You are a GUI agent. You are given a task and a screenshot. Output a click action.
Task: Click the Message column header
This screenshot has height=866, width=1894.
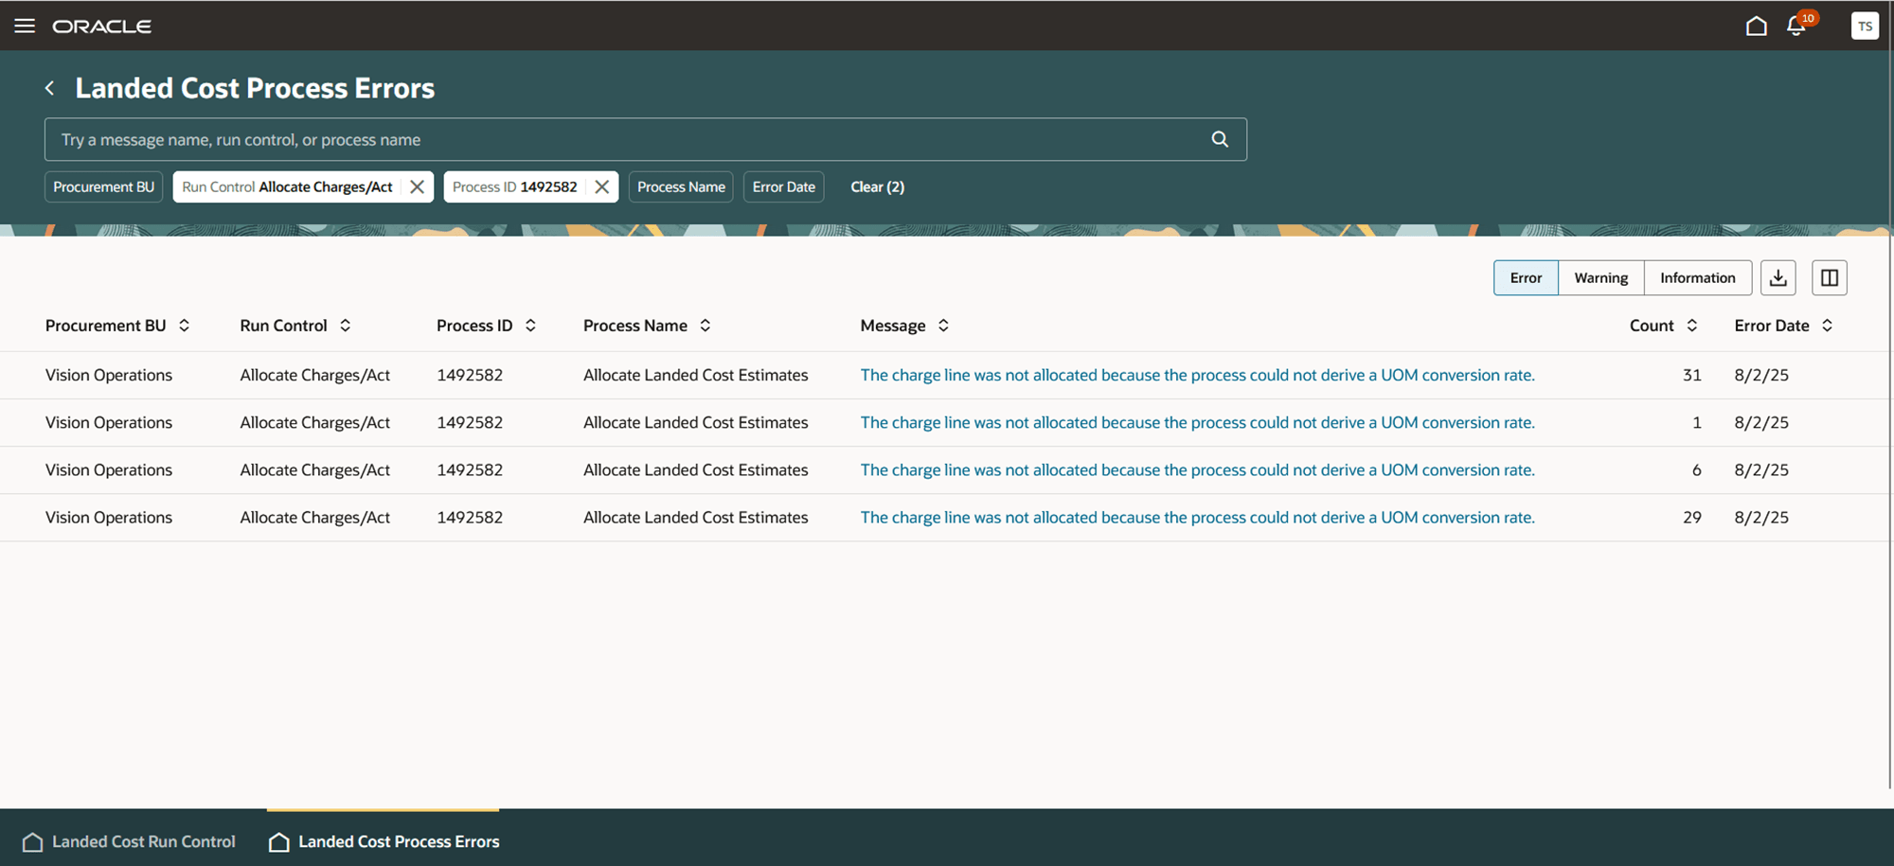point(892,326)
